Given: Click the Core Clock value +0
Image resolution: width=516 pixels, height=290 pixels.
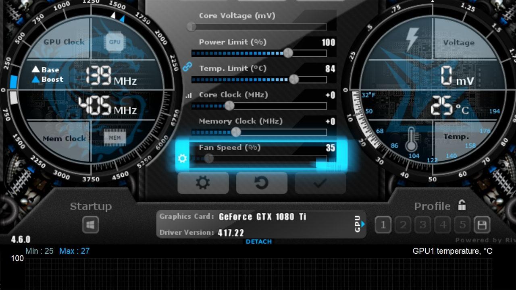Looking at the screenshot, I should 330,95.
